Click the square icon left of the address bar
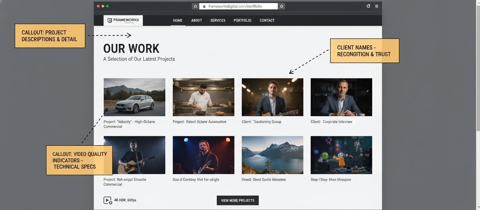 click(x=195, y=6)
